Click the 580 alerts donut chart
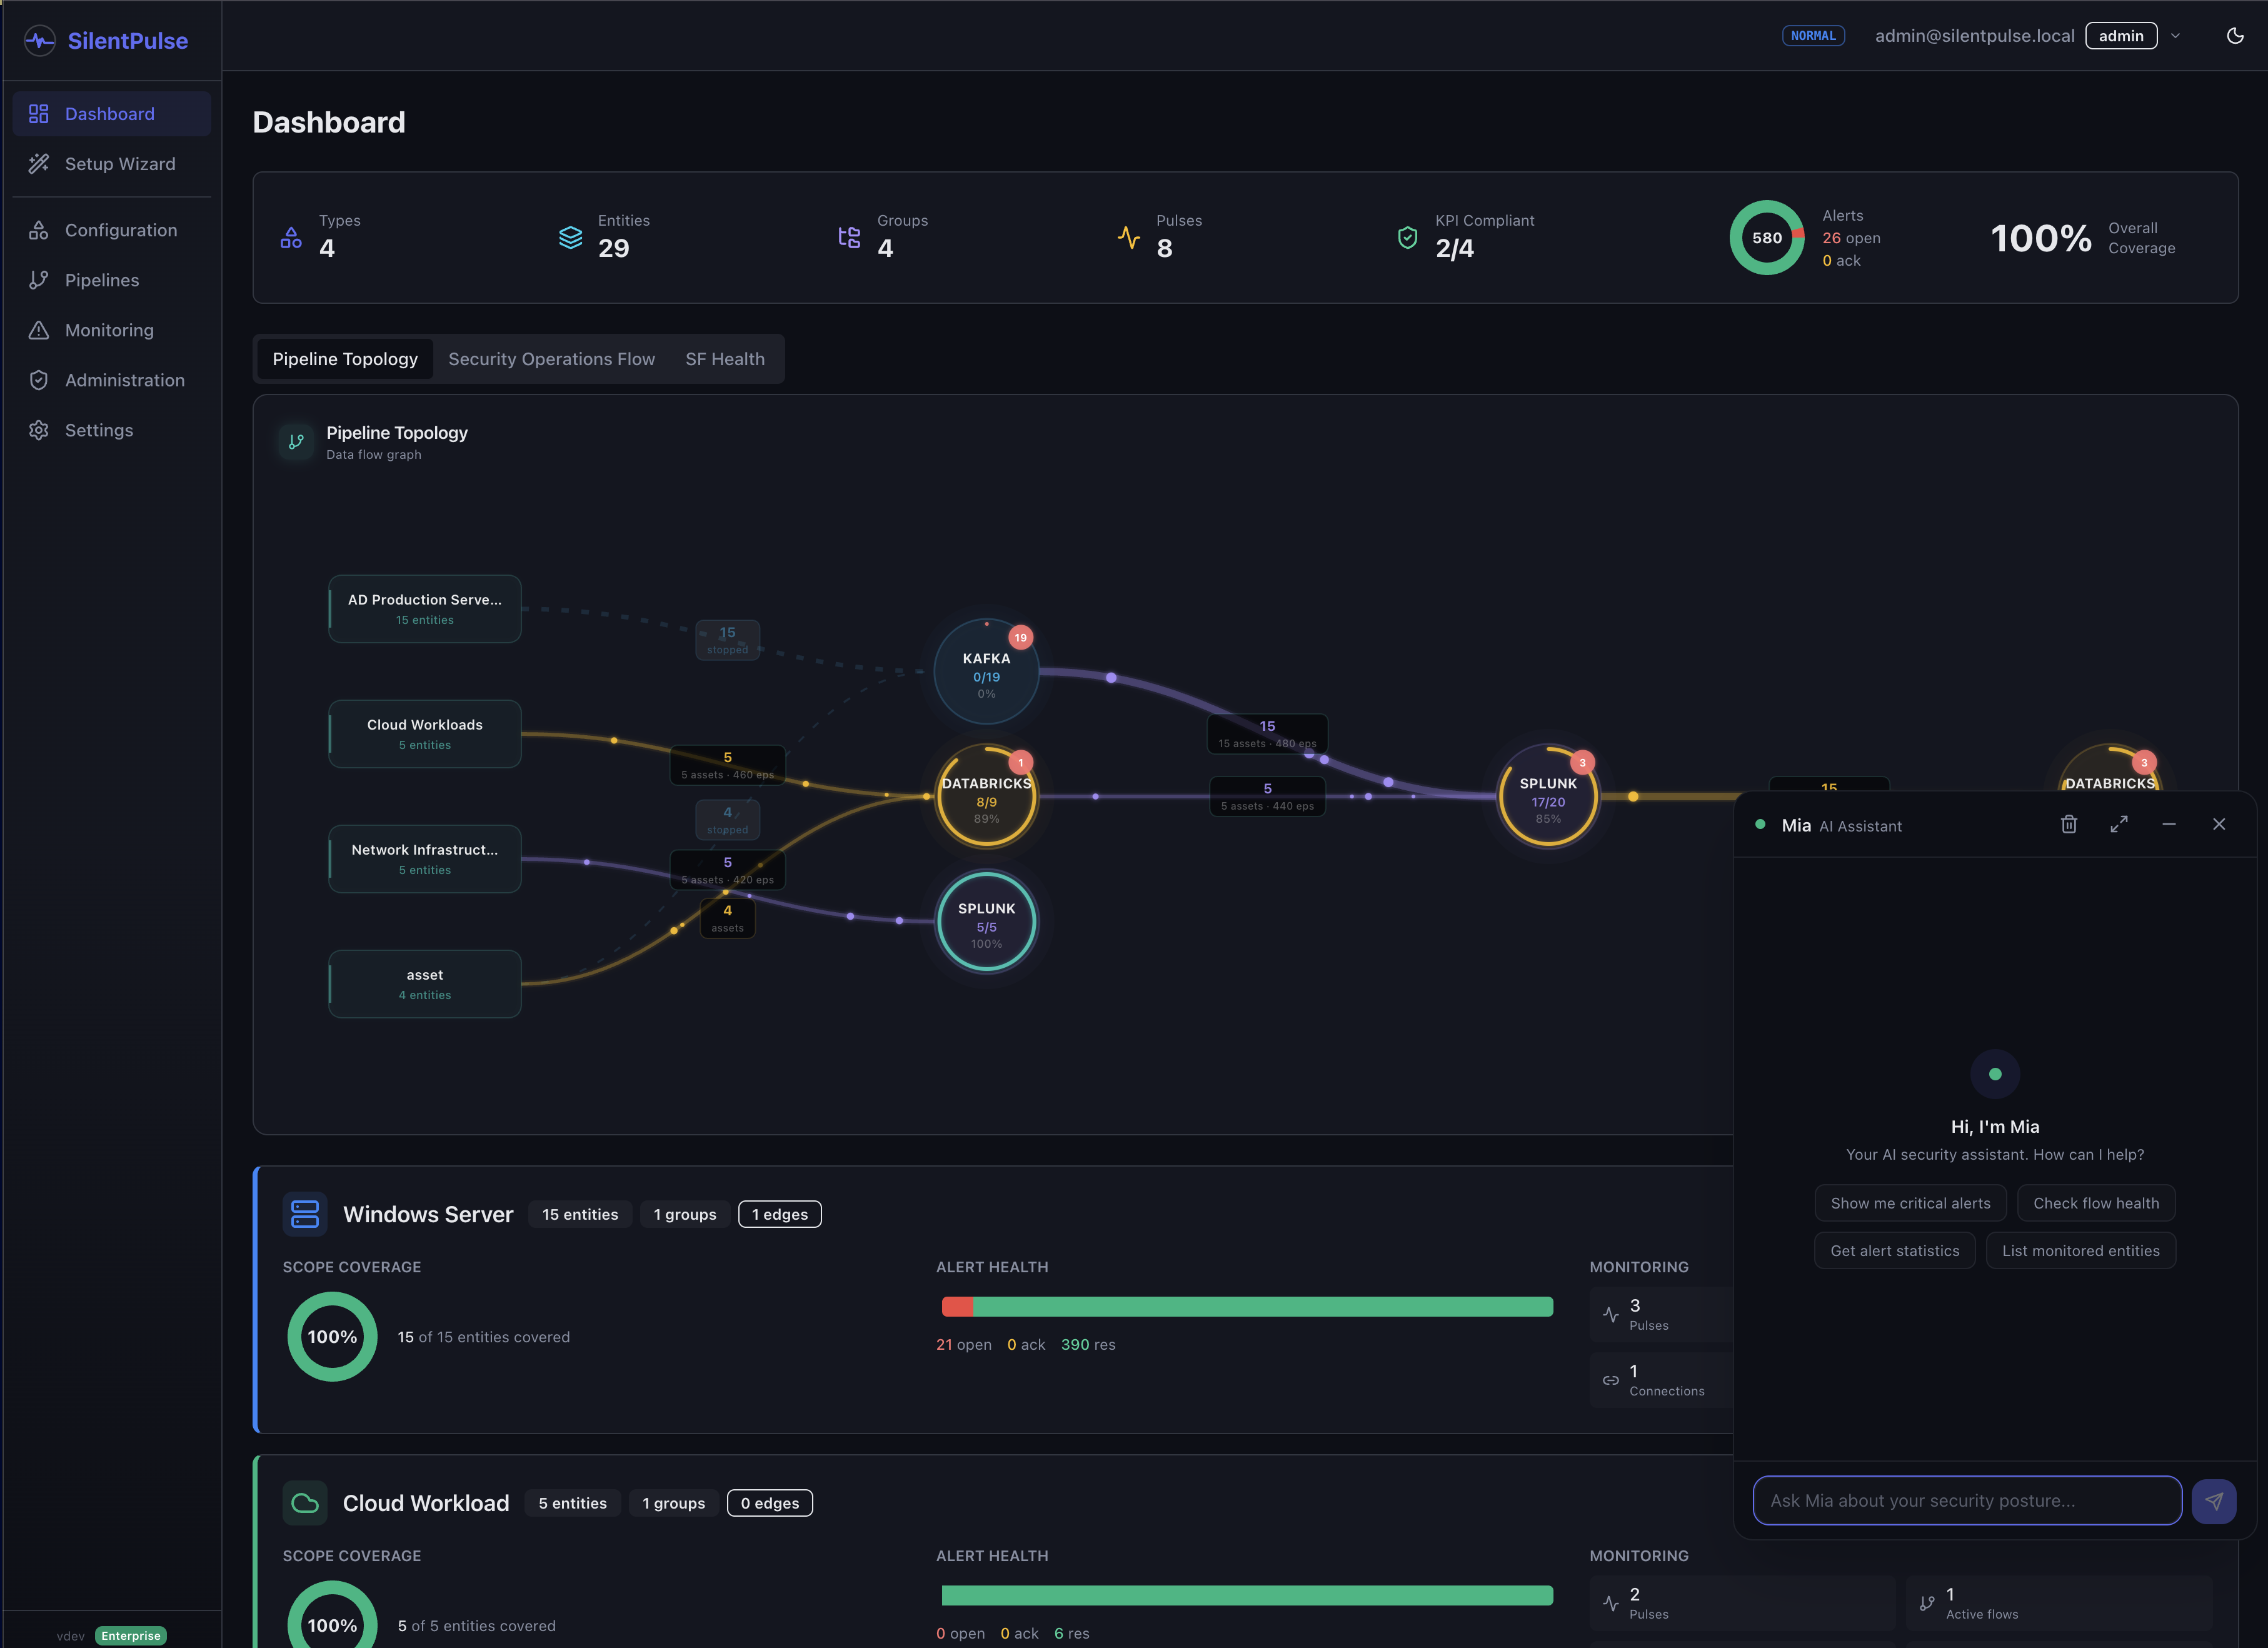Image resolution: width=2268 pixels, height=1648 pixels. pos(1767,238)
